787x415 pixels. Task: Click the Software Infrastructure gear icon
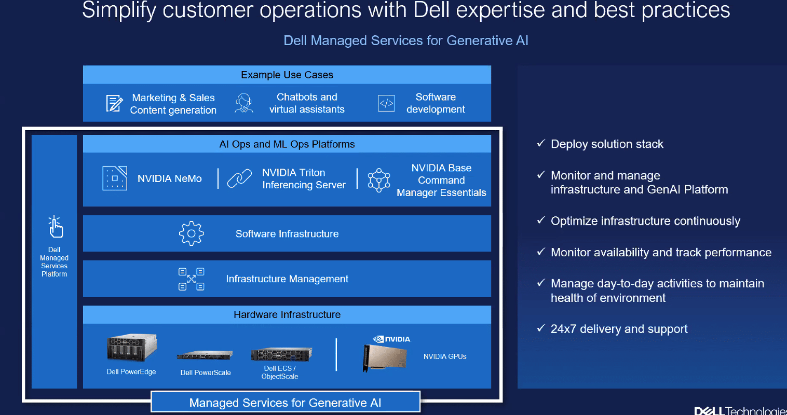tap(192, 233)
